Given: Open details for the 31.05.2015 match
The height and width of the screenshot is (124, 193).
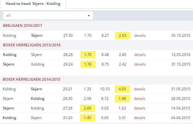Looking at the screenshot, I should (x=140, y=89).
